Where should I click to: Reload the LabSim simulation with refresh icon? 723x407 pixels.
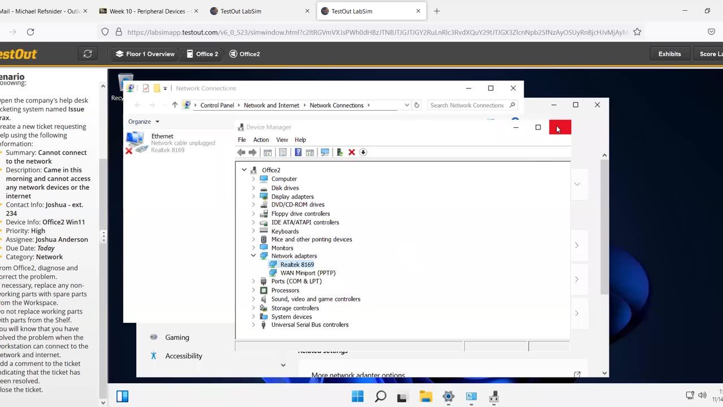click(88, 54)
